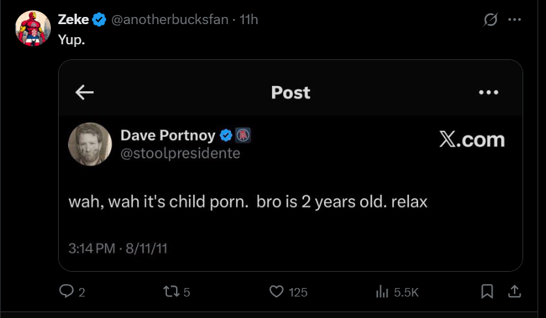Open the quoted tweet text
This screenshot has height=318, width=546.
point(248,201)
